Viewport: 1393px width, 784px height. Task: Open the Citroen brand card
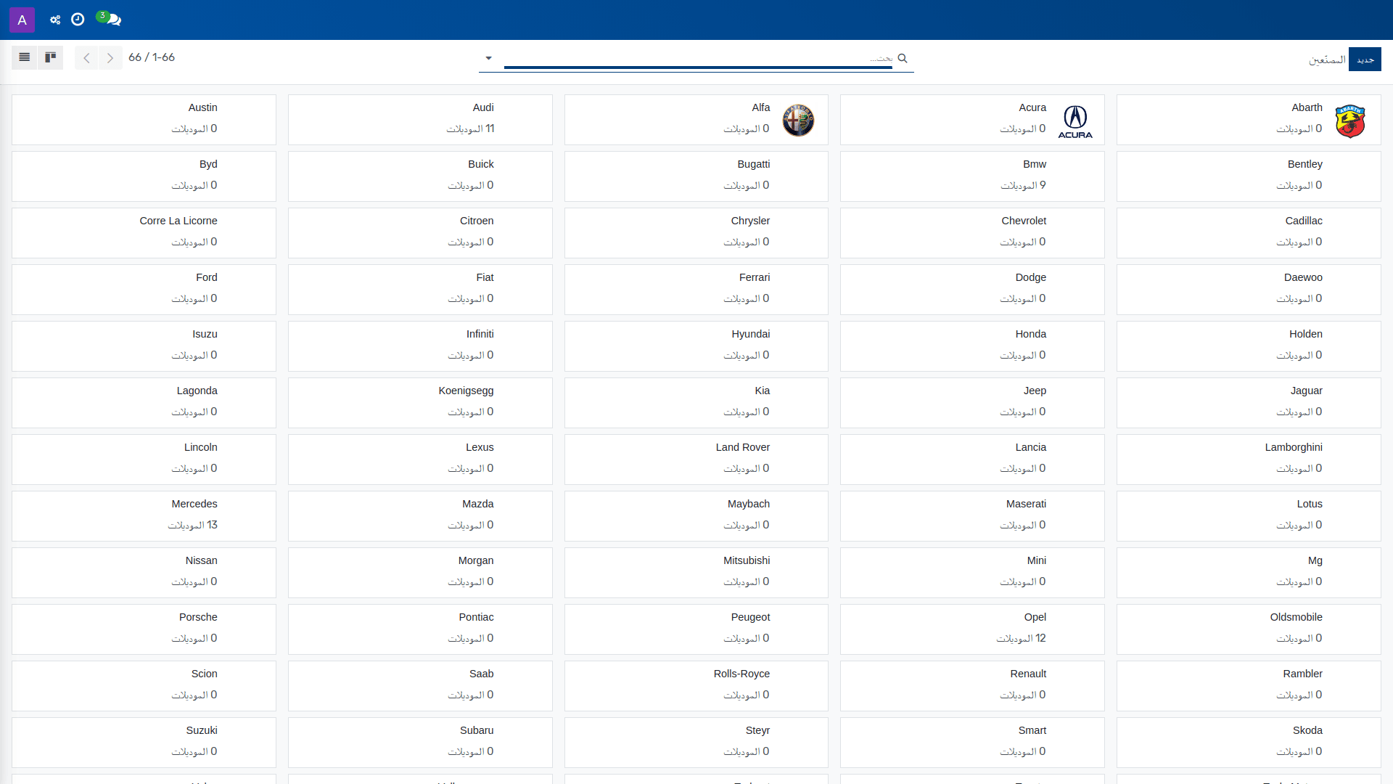pyautogui.click(x=420, y=233)
